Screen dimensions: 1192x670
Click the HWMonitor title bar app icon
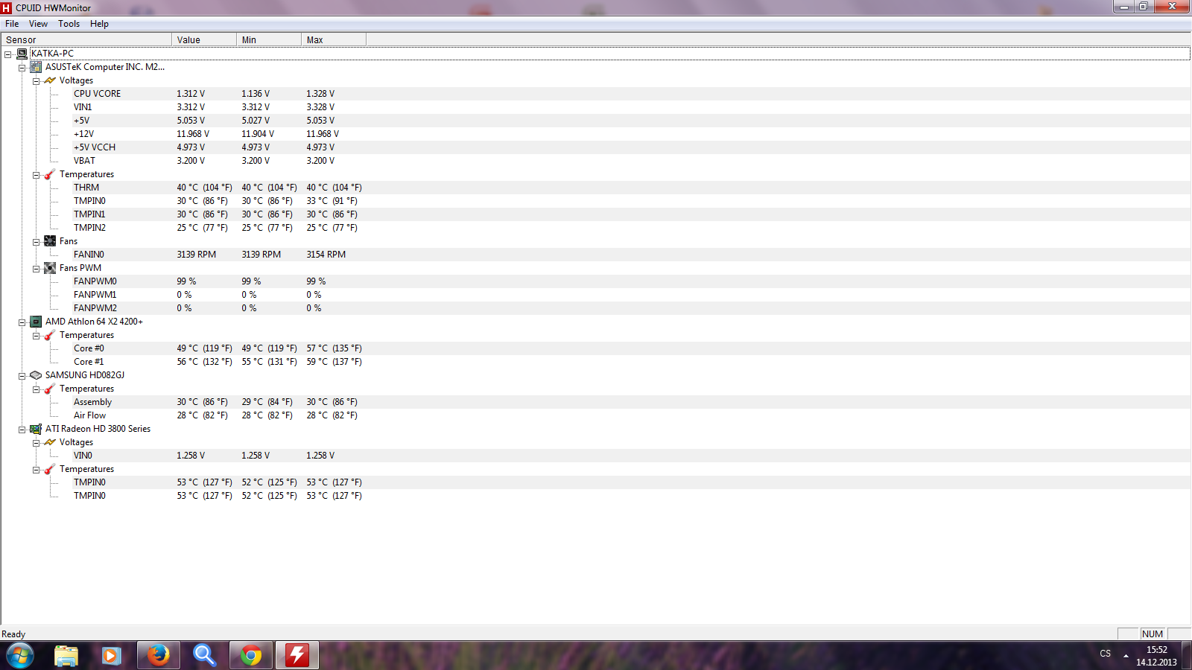(x=7, y=8)
